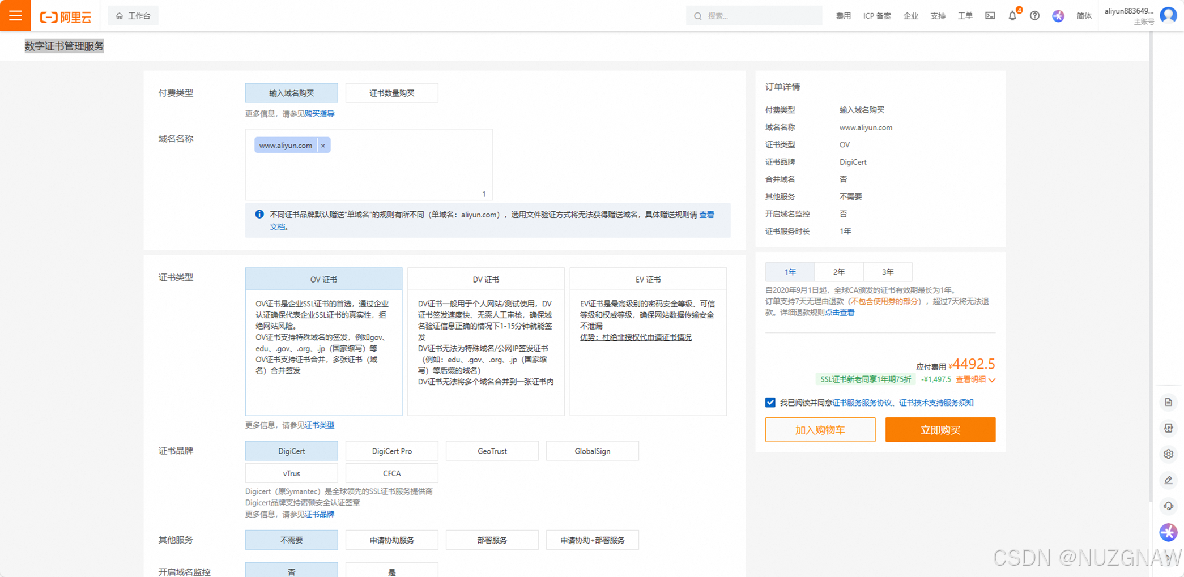
Task: Open the floating AI assistant bubble
Action: coord(1168,532)
